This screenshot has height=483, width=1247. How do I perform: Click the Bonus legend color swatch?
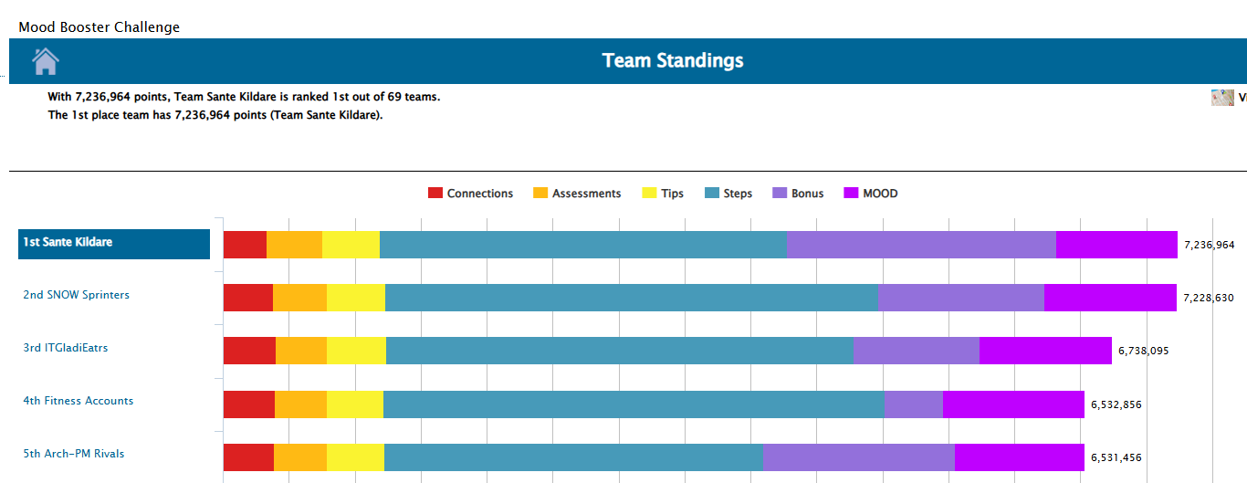781,194
